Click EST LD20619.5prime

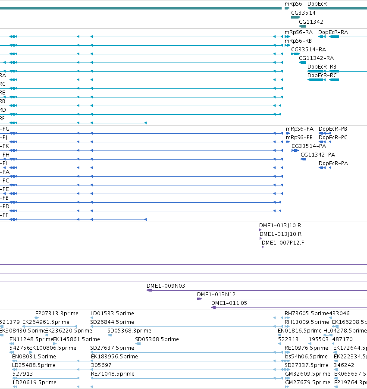(x=53, y=387)
